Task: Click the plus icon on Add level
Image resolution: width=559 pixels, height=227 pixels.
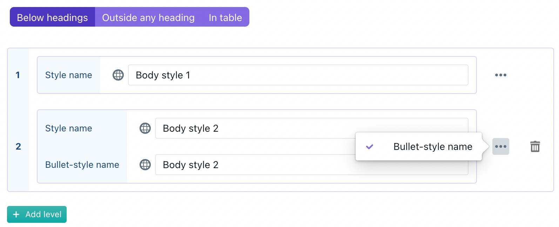Action: coord(16,214)
